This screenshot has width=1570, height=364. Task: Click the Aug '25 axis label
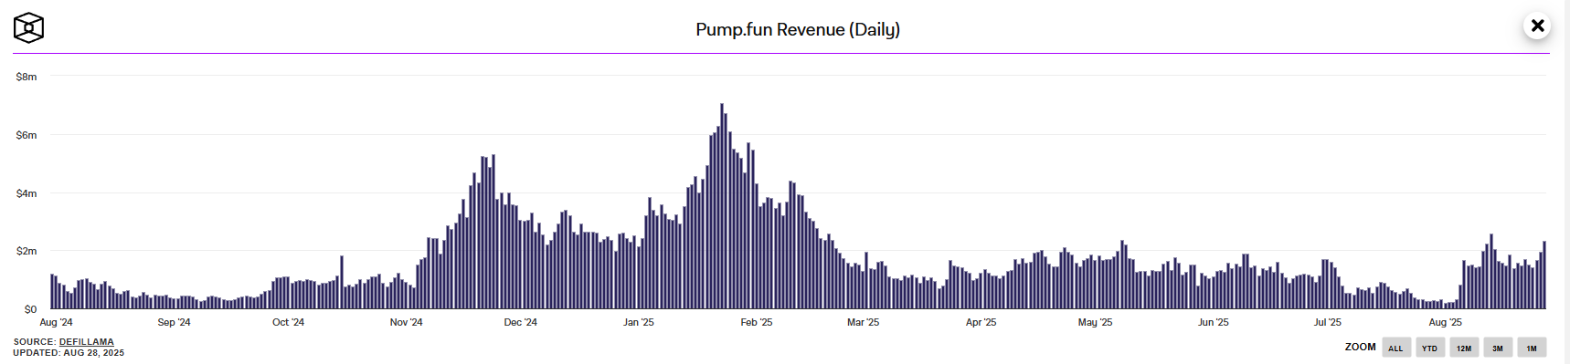1445,322
